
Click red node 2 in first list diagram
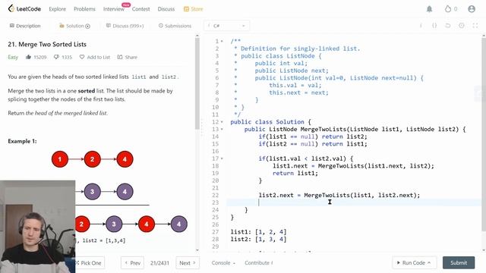(92, 159)
